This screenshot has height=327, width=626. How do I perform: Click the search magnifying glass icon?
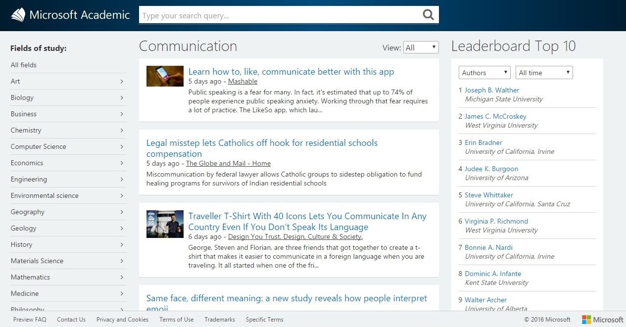coord(428,15)
